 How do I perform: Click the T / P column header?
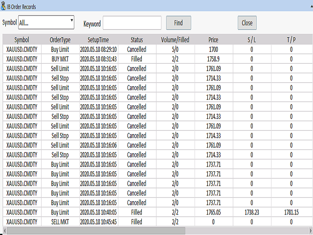click(291, 40)
